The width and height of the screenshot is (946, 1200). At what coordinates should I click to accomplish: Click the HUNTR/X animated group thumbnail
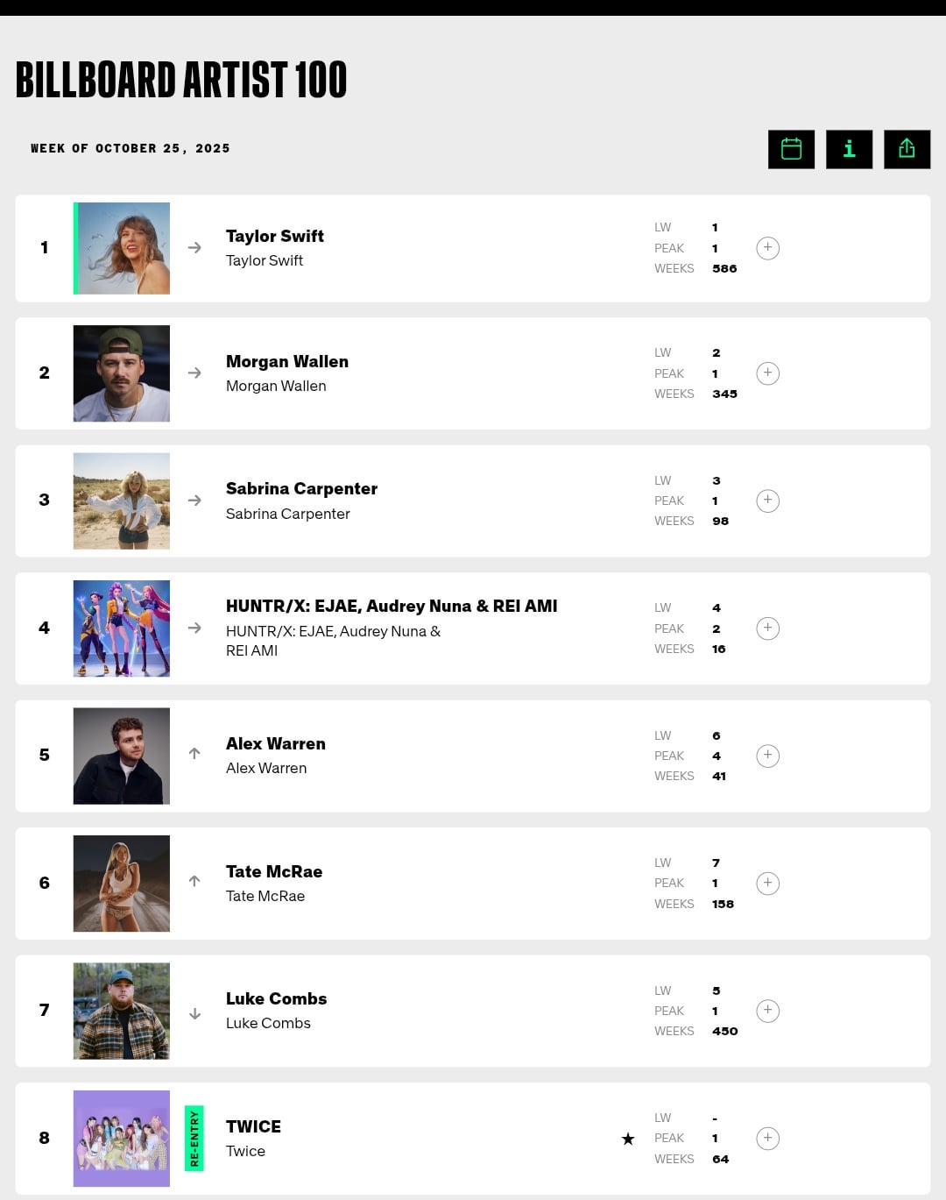(x=122, y=628)
